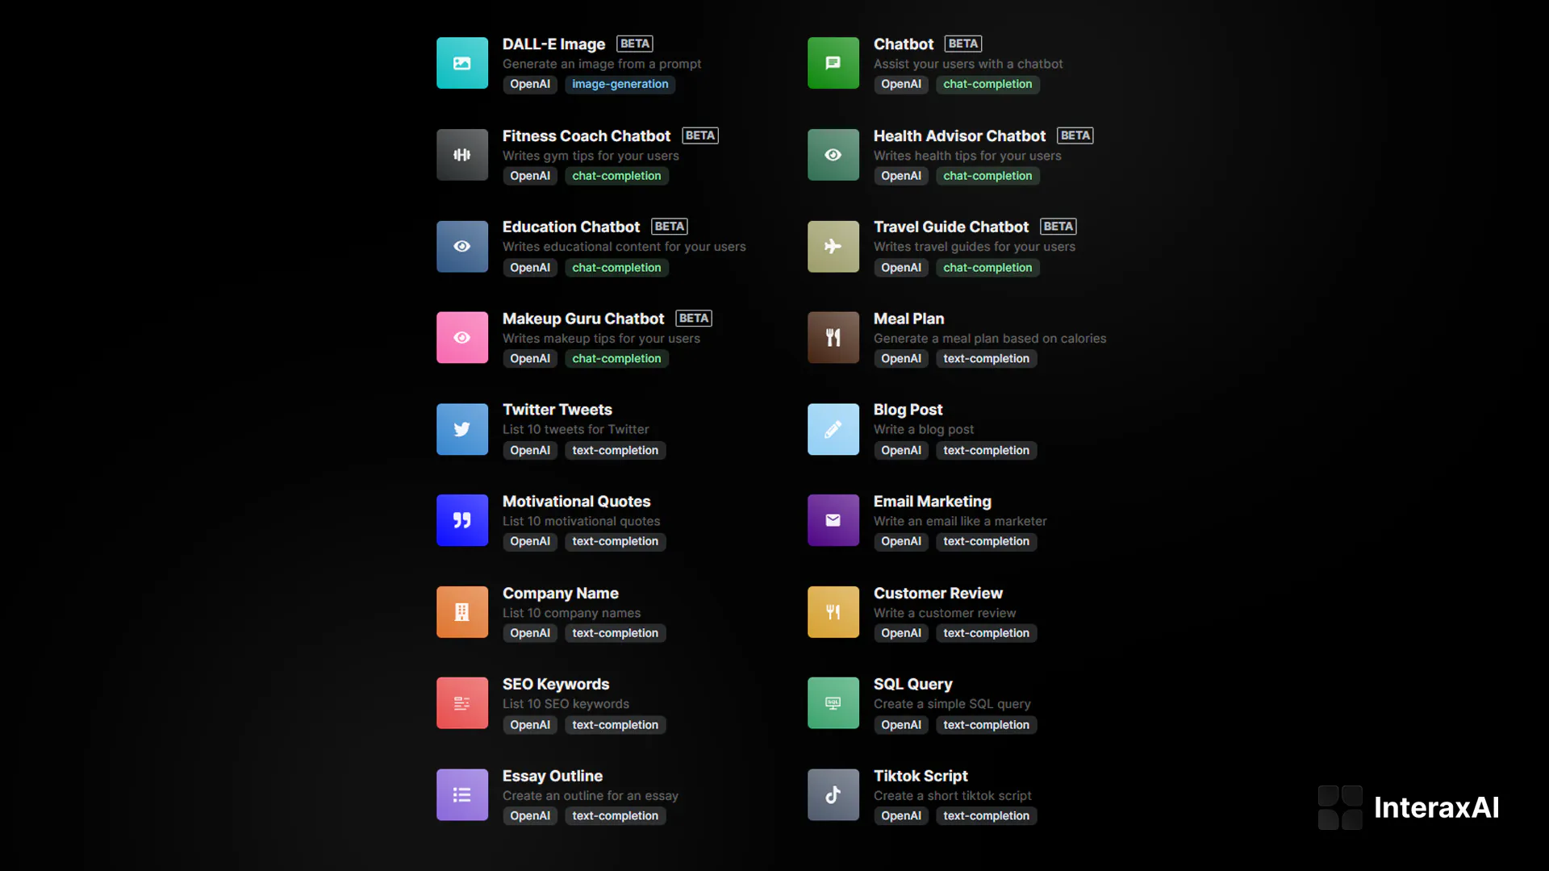The width and height of the screenshot is (1549, 871).
Task: Open the Health Advisor Chatbot title
Action: (x=959, y=136)
